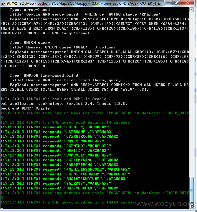Click 'returns 14443 entries' log line

69,202
